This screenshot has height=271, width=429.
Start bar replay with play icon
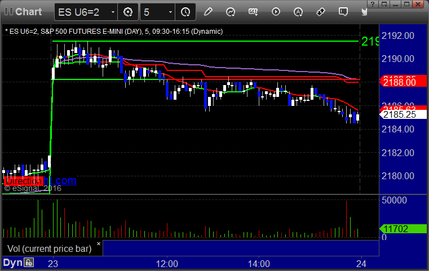tap(276, 12)
